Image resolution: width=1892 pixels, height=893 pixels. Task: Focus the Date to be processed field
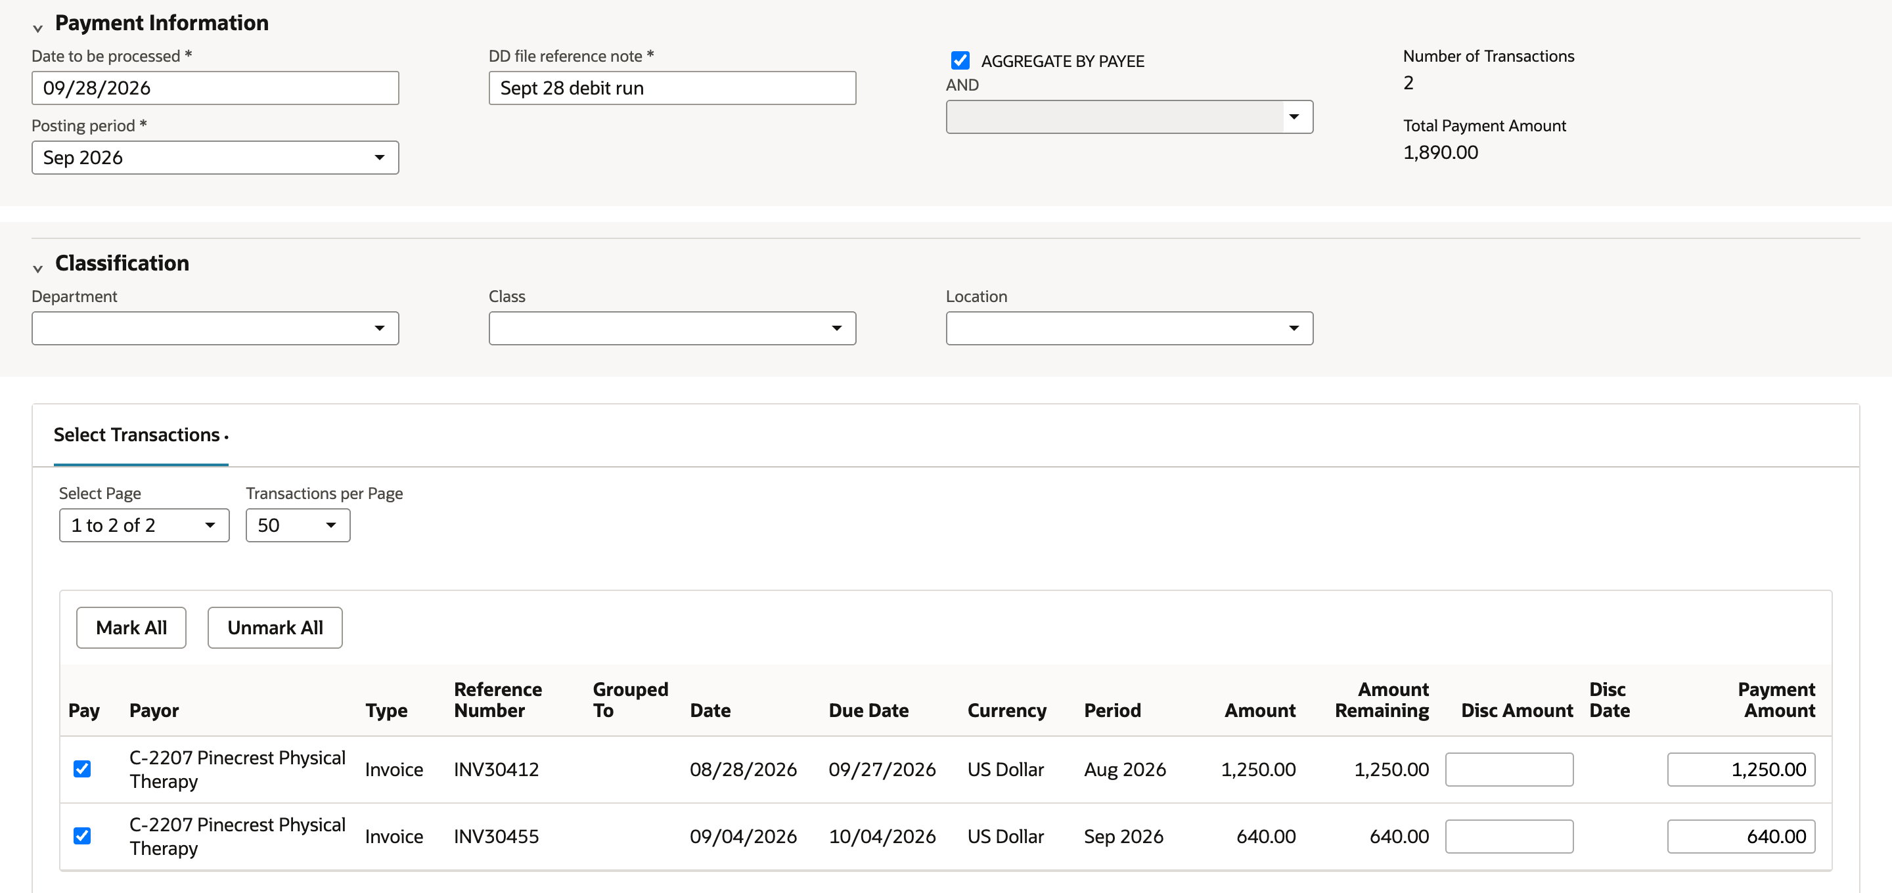pyautogui.click(x=215, y=88)
